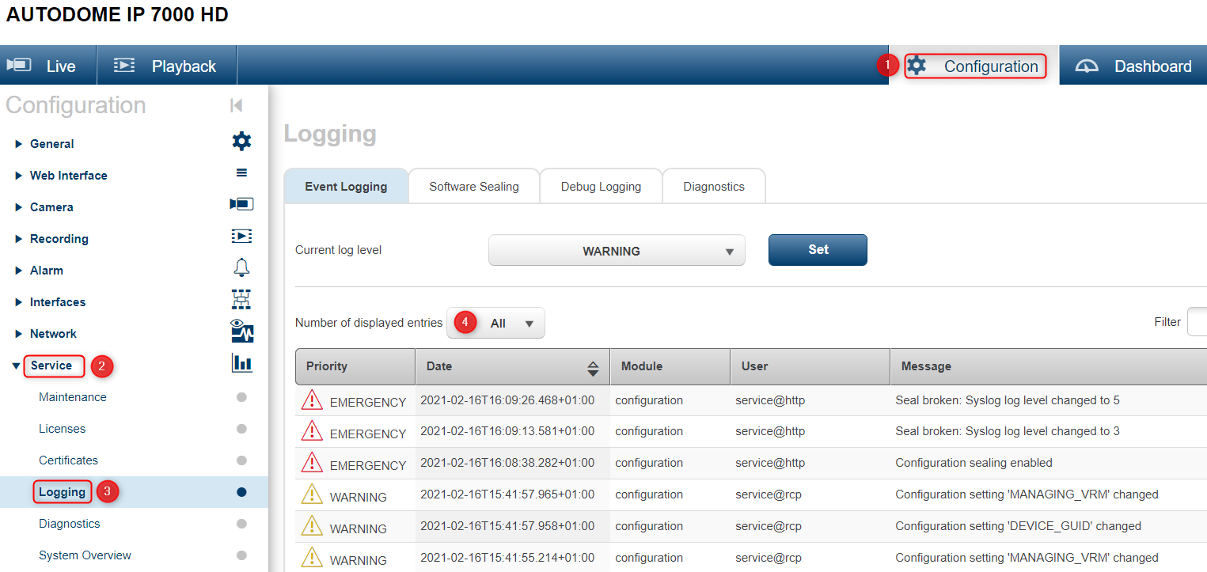
Task: Expand the Network tree section
Action: pyautogui.click(x=18, y=334)
